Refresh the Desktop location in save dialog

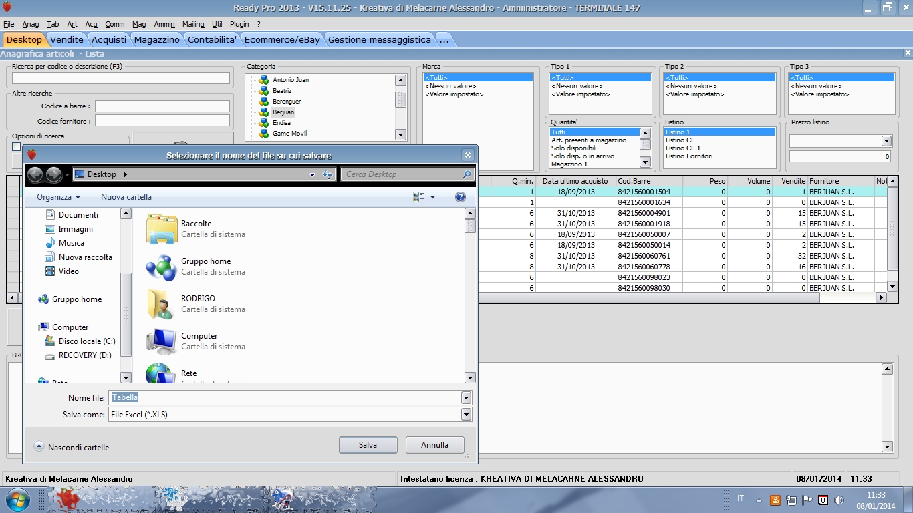pyautogui.click(x=328, y=174)
